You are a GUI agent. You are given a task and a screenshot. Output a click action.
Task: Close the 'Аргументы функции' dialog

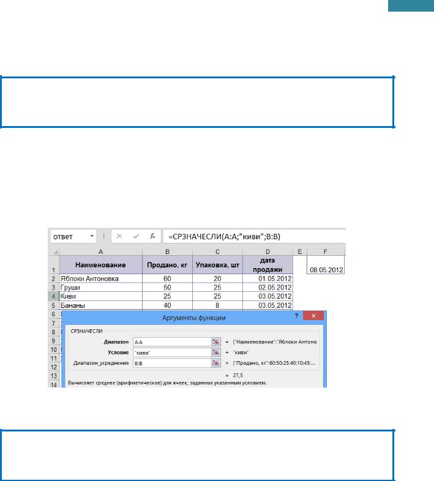pos(313,316)
